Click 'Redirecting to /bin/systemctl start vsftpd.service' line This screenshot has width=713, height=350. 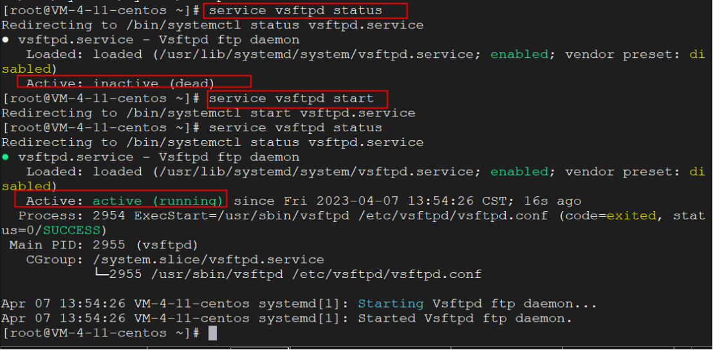tap(208, 113)
